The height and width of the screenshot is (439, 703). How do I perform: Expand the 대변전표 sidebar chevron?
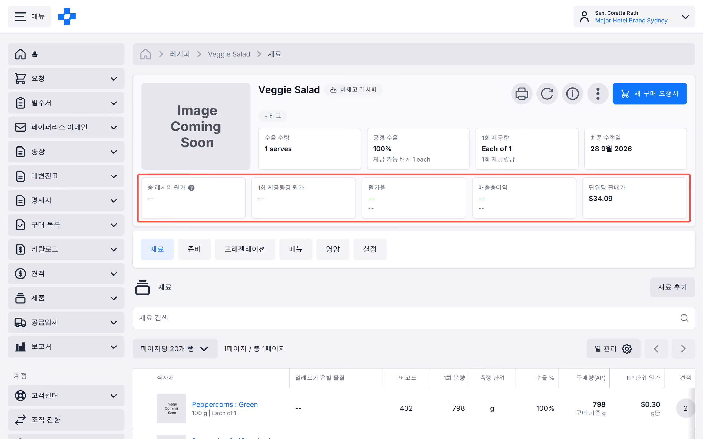click(114, 176)
